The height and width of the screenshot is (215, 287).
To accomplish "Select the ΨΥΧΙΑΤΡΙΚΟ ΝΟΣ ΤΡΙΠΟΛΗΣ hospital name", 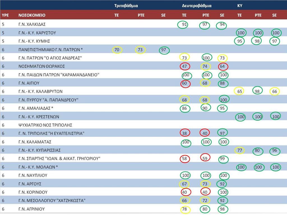I will click(45, 125).
